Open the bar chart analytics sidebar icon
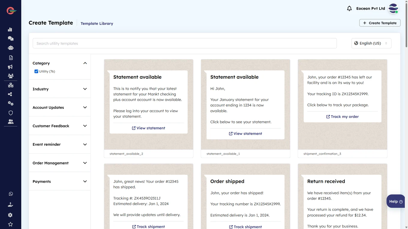 pyautogui.click(x=10, y=29)
